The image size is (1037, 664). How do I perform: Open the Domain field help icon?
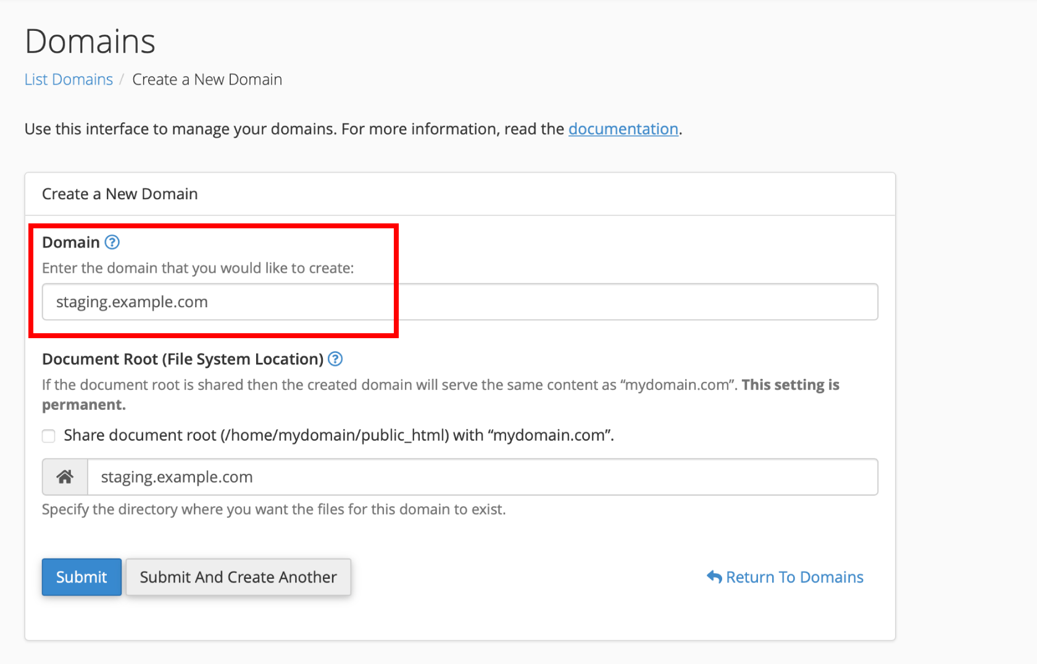coord(112,242)
